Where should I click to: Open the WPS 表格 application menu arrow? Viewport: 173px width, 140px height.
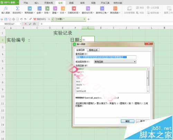(18, 2)
